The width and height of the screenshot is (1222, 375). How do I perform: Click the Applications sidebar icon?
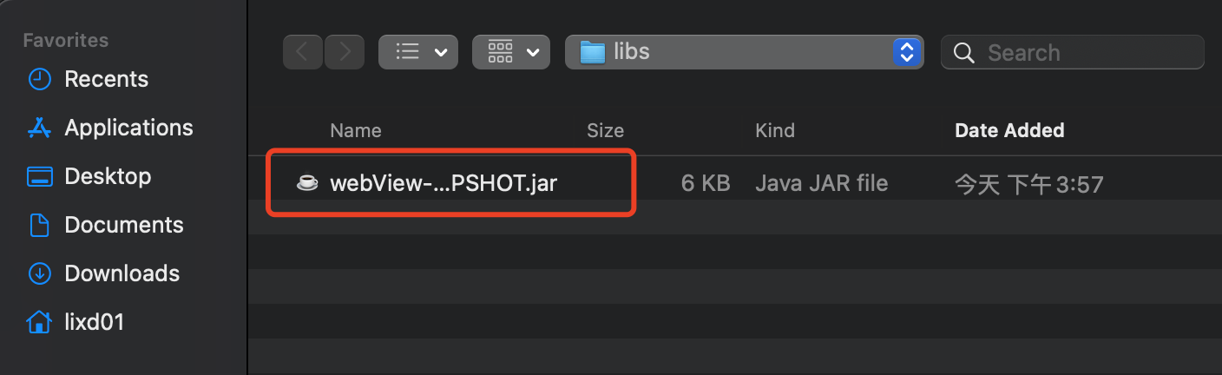pos(40,128)
